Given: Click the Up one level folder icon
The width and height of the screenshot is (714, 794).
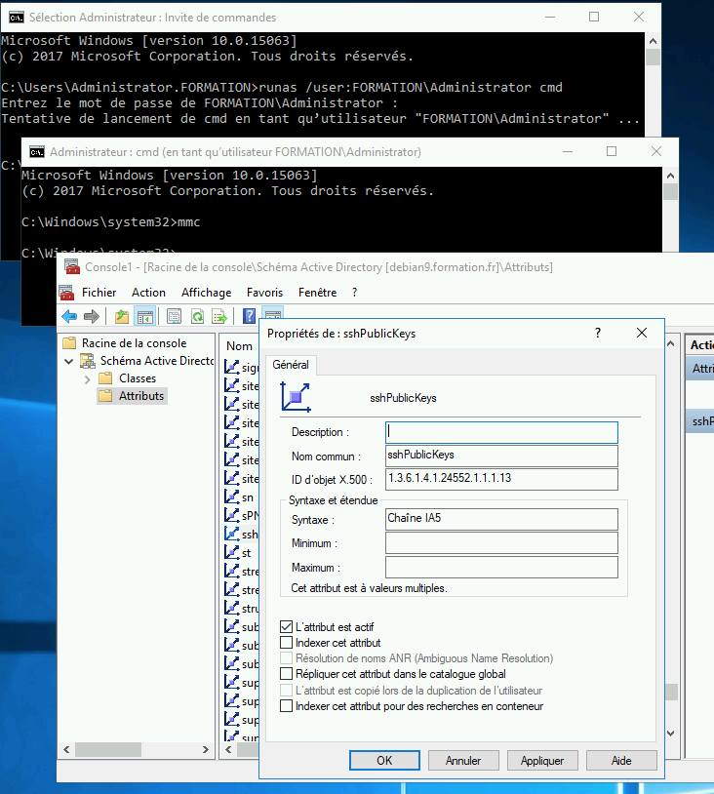Looking at the screenshot, I should pos(122,317).
